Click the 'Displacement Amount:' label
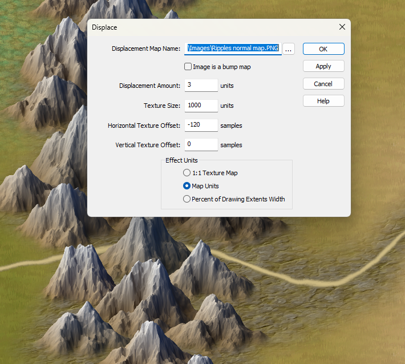The height and width of the screenshot is (364, 405). coord(149,86)
